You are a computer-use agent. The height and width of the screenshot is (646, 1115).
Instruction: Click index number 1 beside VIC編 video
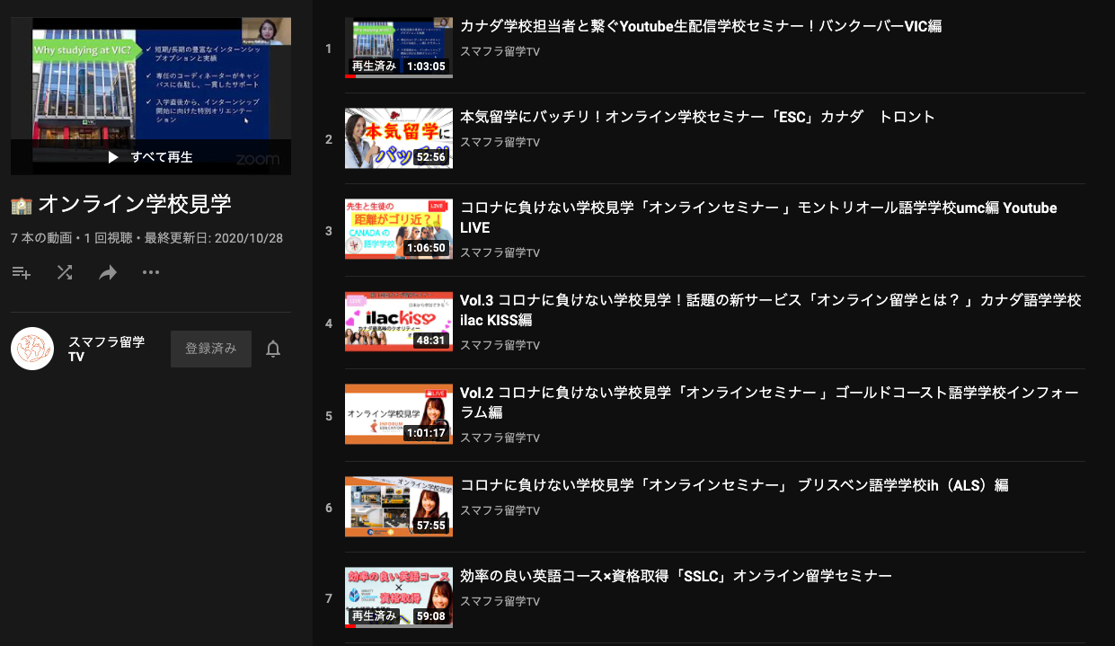329,49
